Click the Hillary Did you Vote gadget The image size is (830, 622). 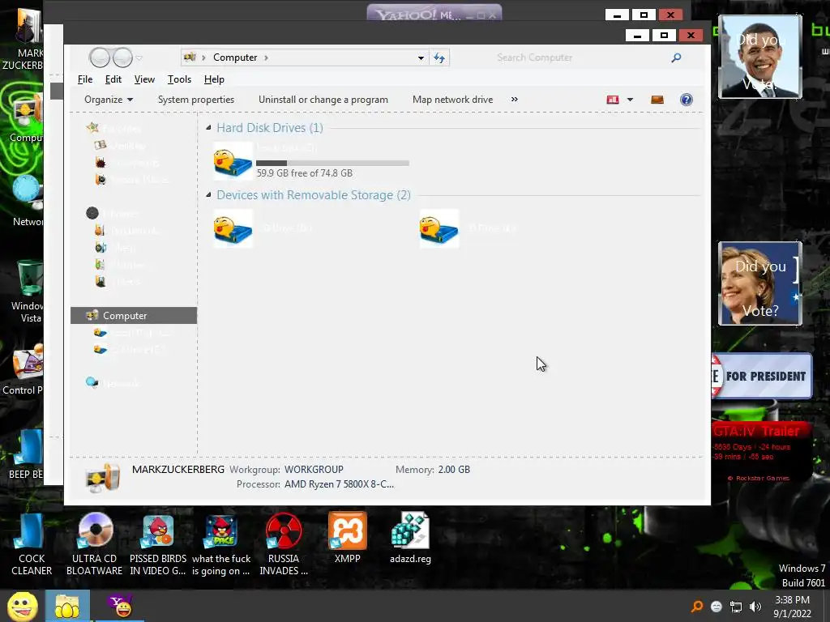759,283
